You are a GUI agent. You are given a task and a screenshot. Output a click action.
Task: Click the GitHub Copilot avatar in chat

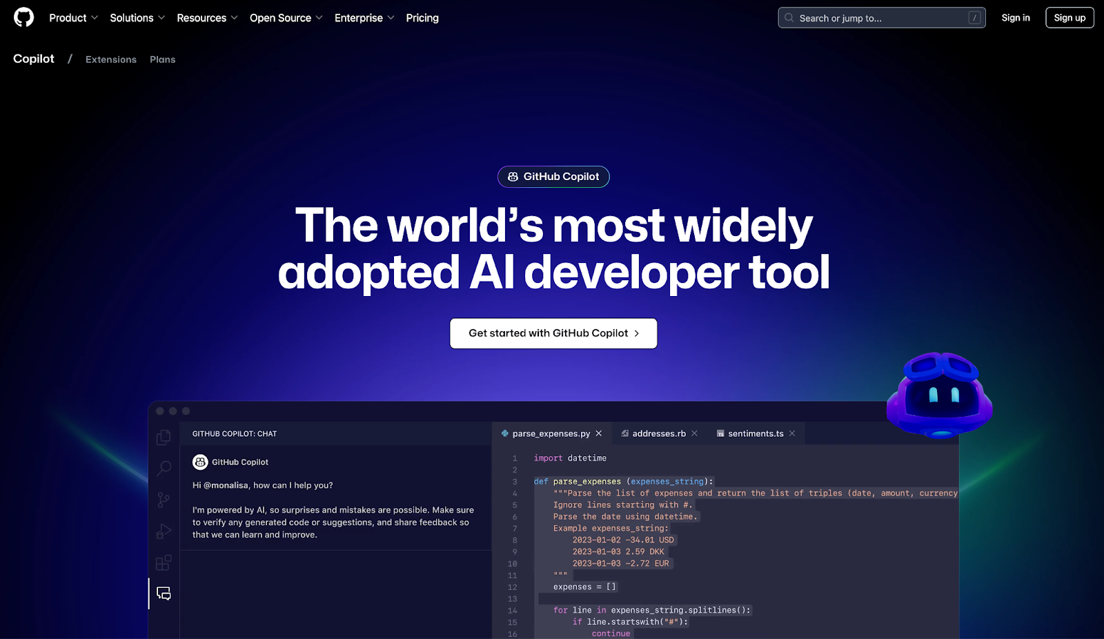coord(200,462)
